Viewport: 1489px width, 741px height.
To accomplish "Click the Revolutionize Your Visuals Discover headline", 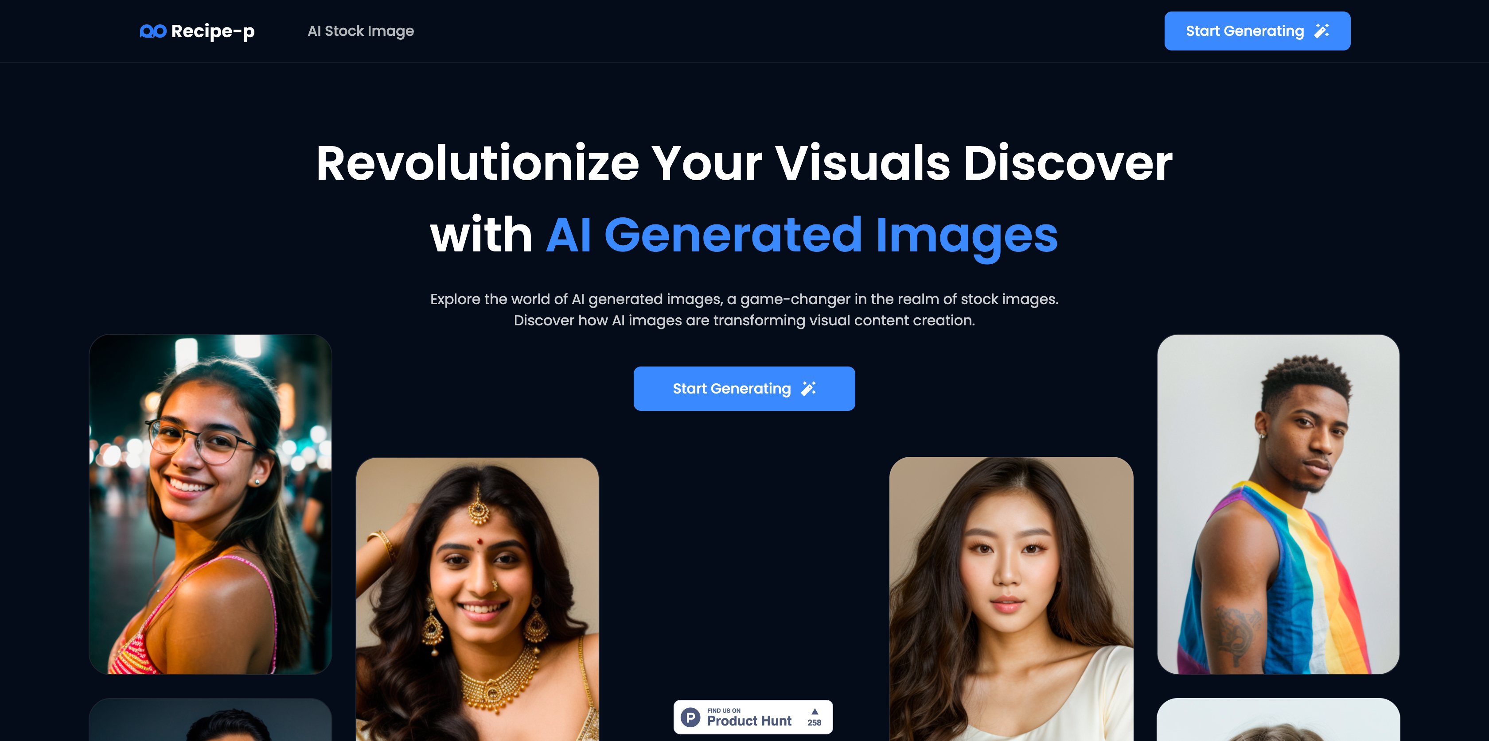I will coord(744,163).
